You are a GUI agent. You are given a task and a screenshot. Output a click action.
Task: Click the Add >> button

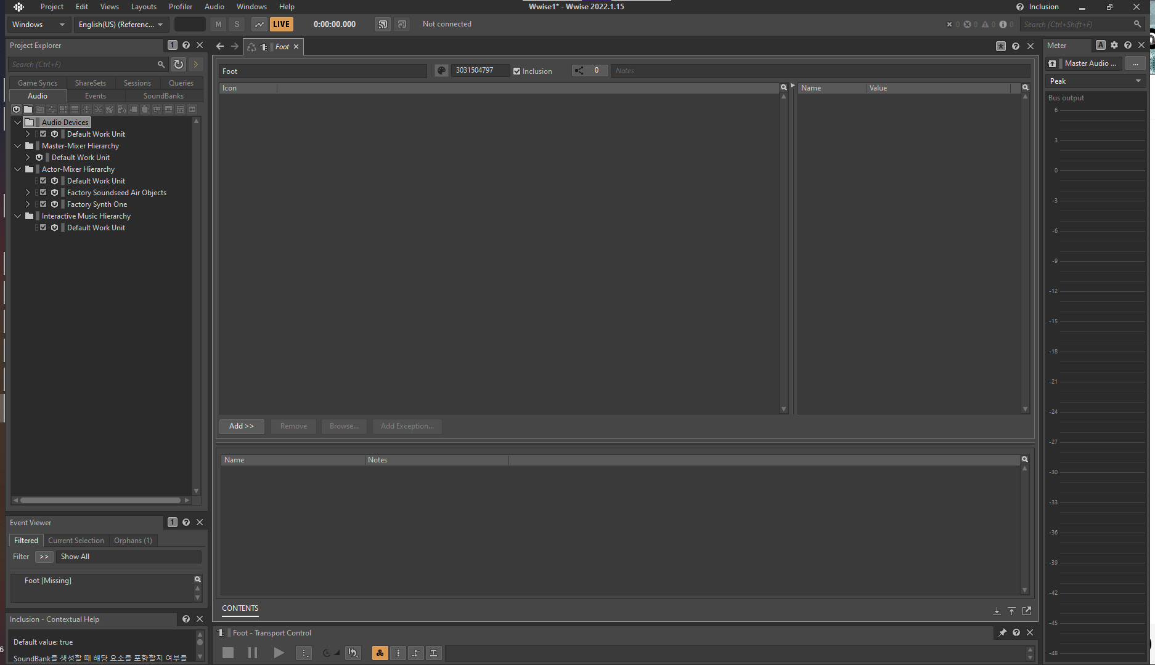click(242, 426)
